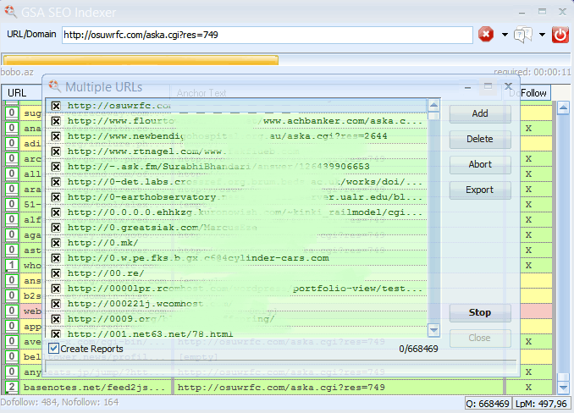This screenshot has height=413, width=574.
Task: Click the red power exit icon
Action: click(560, 35)
